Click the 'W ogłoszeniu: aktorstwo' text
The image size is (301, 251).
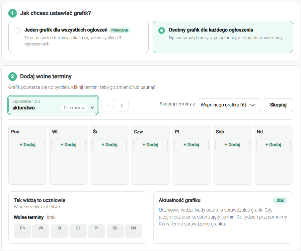[x=37, y=207]
